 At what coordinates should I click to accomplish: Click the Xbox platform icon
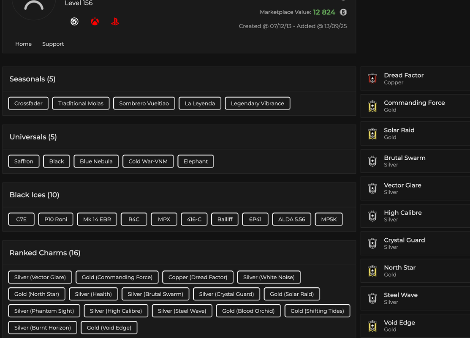tap(95, 22)
